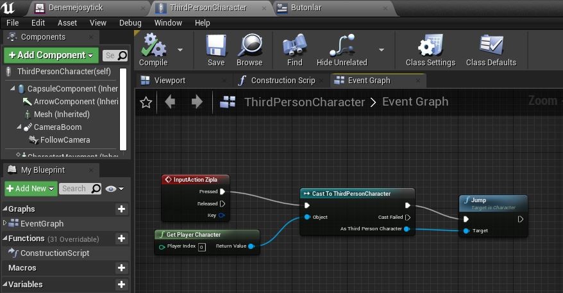The height and width of the screenshot is (293, 563).
Task: Select the ConstructionScript function
Action: pyautogui.click(x=55, y=253)
